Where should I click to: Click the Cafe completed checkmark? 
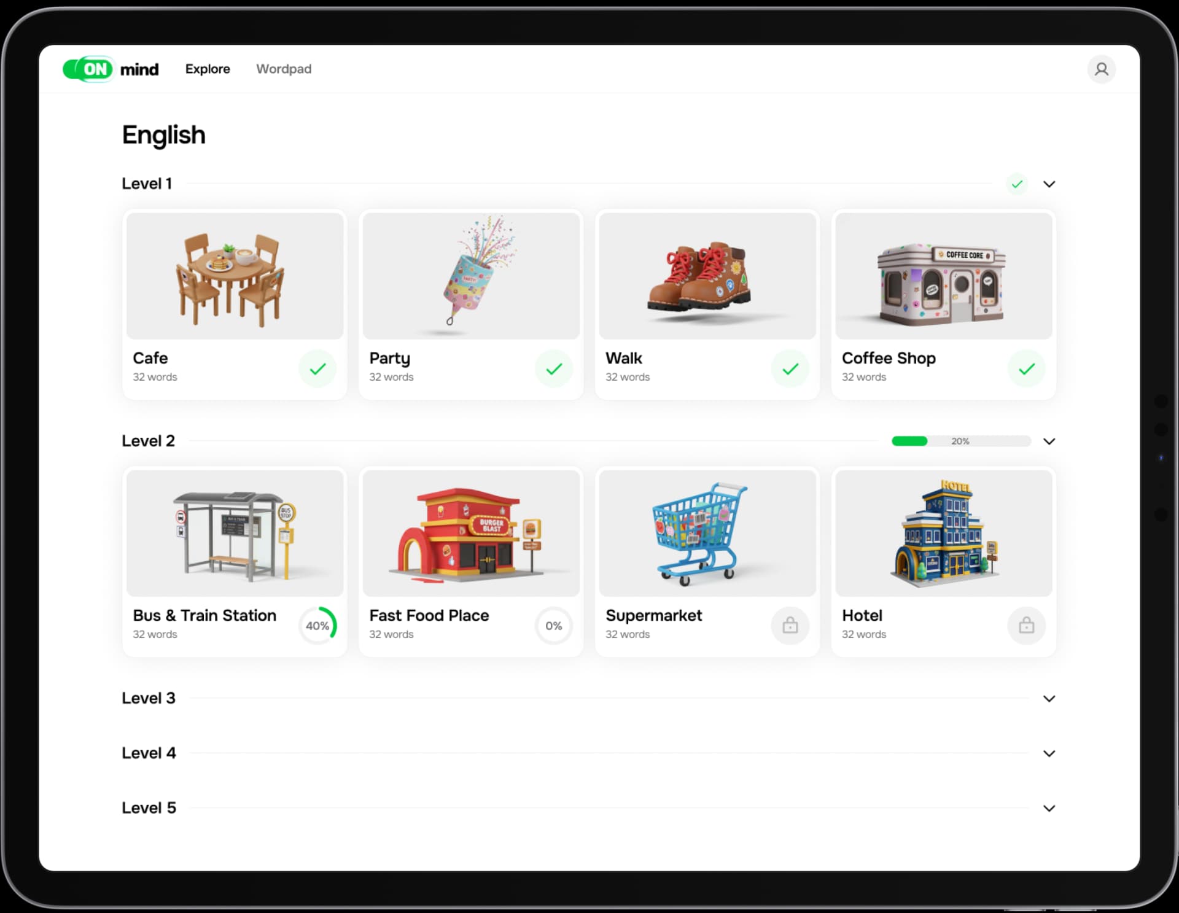(x=317, y=368)
